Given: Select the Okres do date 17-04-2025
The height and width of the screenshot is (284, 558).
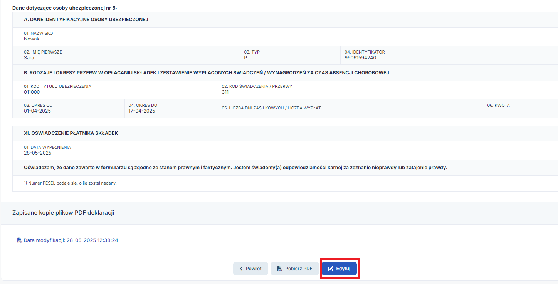Looking at the screenshot, I should tap(142, 111).
